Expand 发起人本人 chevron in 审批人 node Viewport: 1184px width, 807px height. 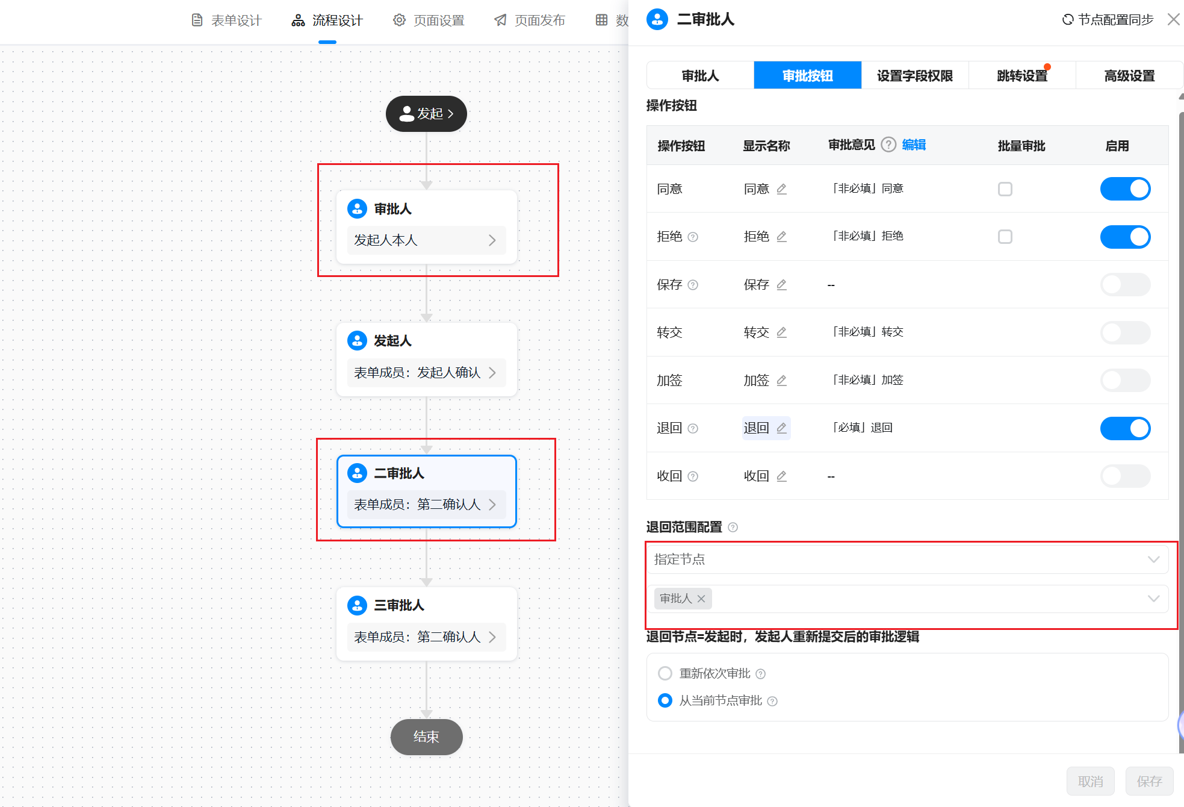coord(492,240)
